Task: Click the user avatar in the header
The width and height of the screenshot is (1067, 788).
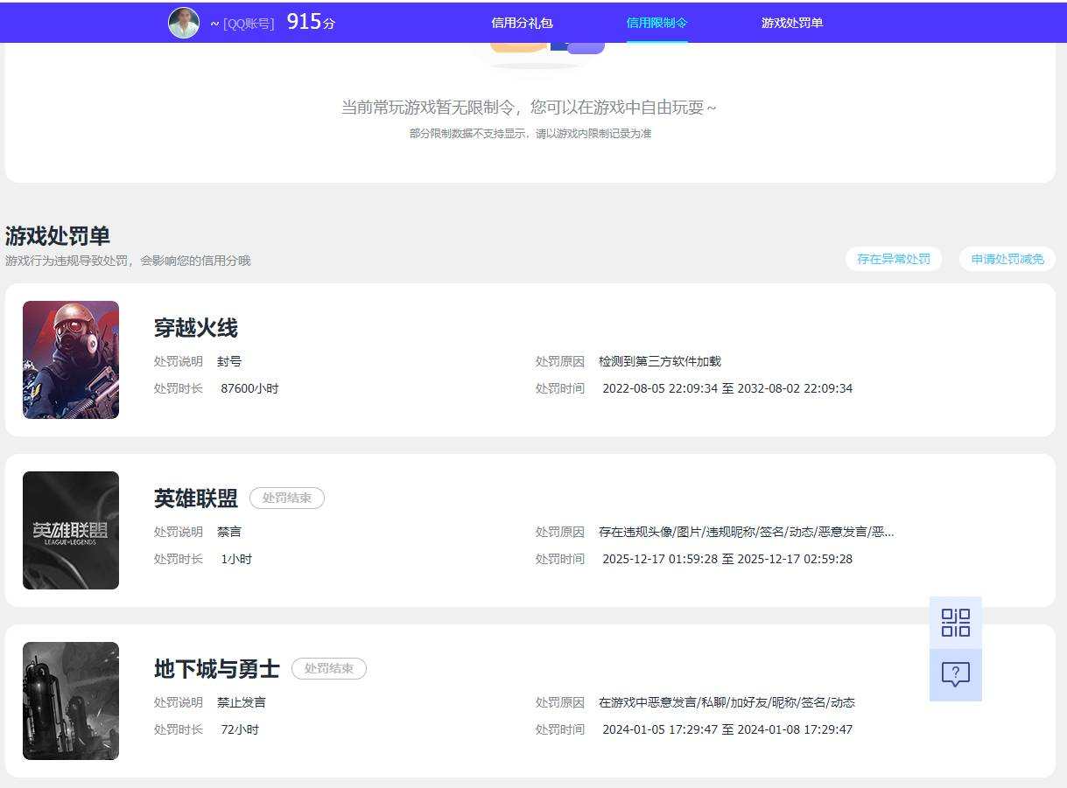Action: (184, 23)
